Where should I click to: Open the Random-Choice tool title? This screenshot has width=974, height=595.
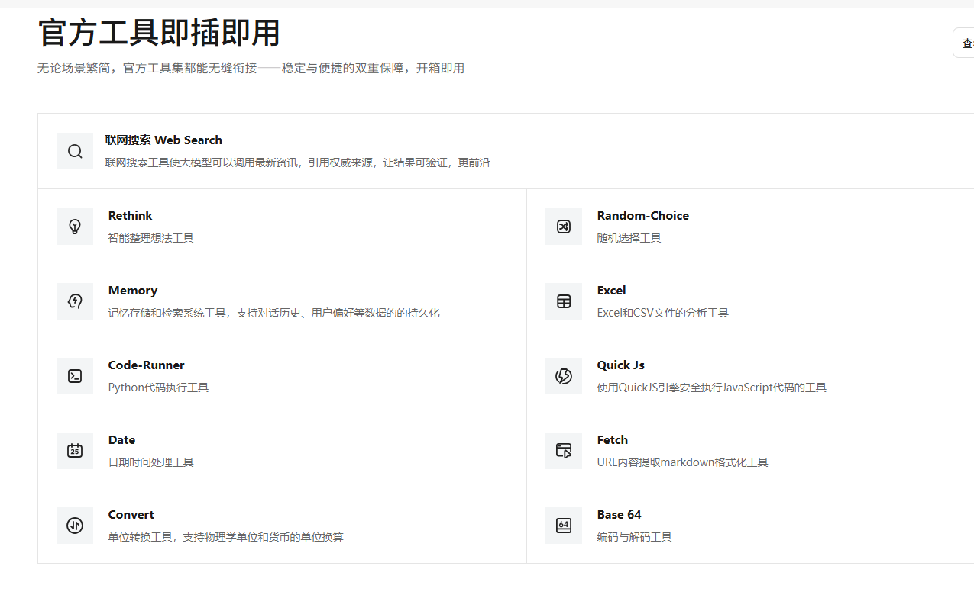[643, 216]
